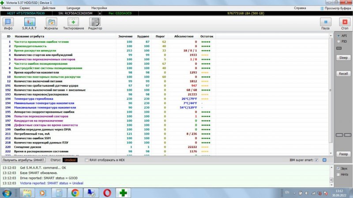Viewport: 353px width, 198px height.
Task: Open the Инфо drive info panel
Action: click(x=8, y=23)
